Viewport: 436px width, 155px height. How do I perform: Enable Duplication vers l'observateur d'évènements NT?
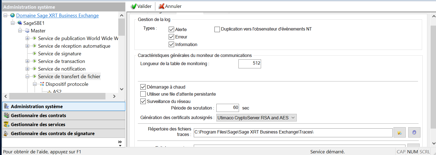217,29
